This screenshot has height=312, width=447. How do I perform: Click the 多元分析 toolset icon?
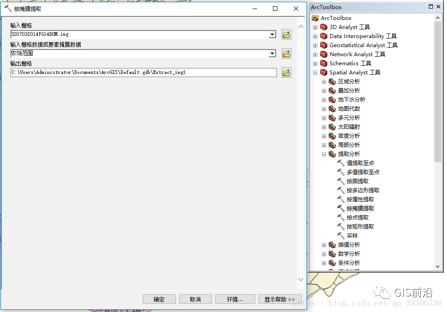[x=332, y=118]
